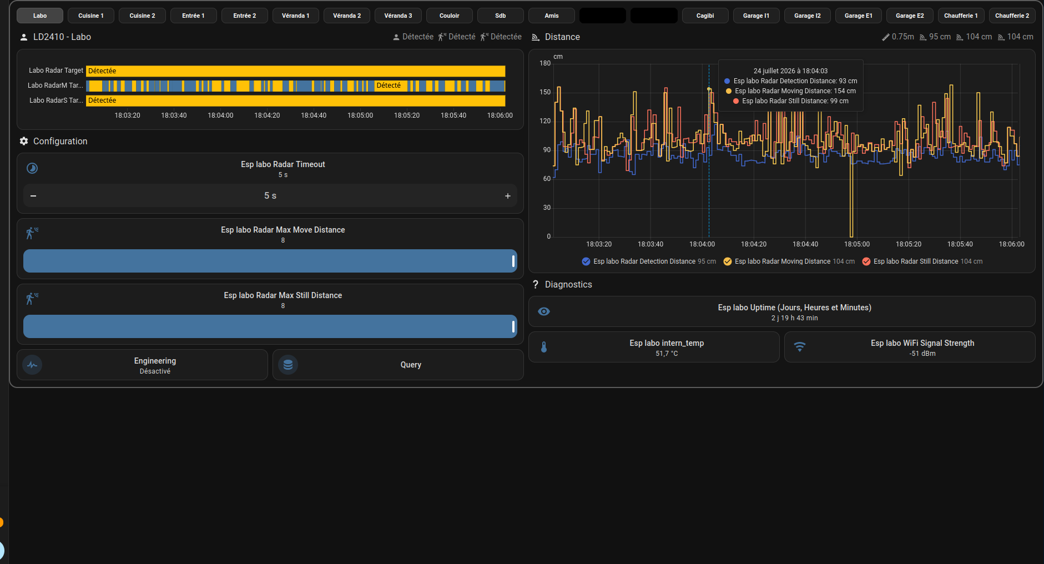Open the Cagibi tab
The image size is (1044, 564).
coord(705,16)
